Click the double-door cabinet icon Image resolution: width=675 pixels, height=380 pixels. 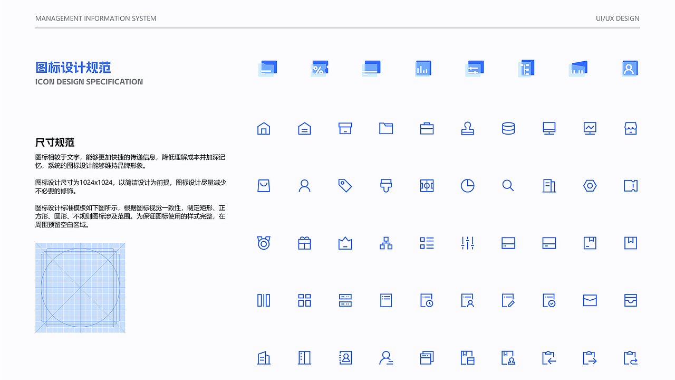[x=304, y=358]
